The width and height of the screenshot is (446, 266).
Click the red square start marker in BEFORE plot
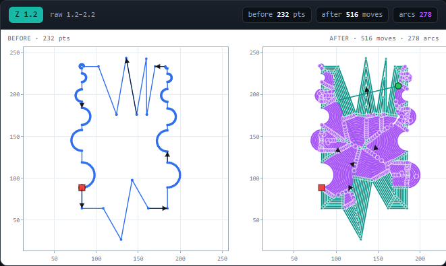coord(82,188)
